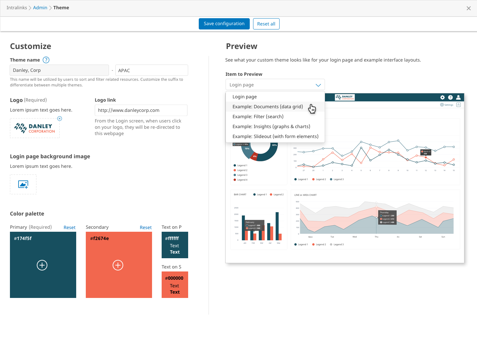Image resolution: width=477 pixels, height=339 pixels.
Task: Click the preview's help question mark icon
Action: 450,97
